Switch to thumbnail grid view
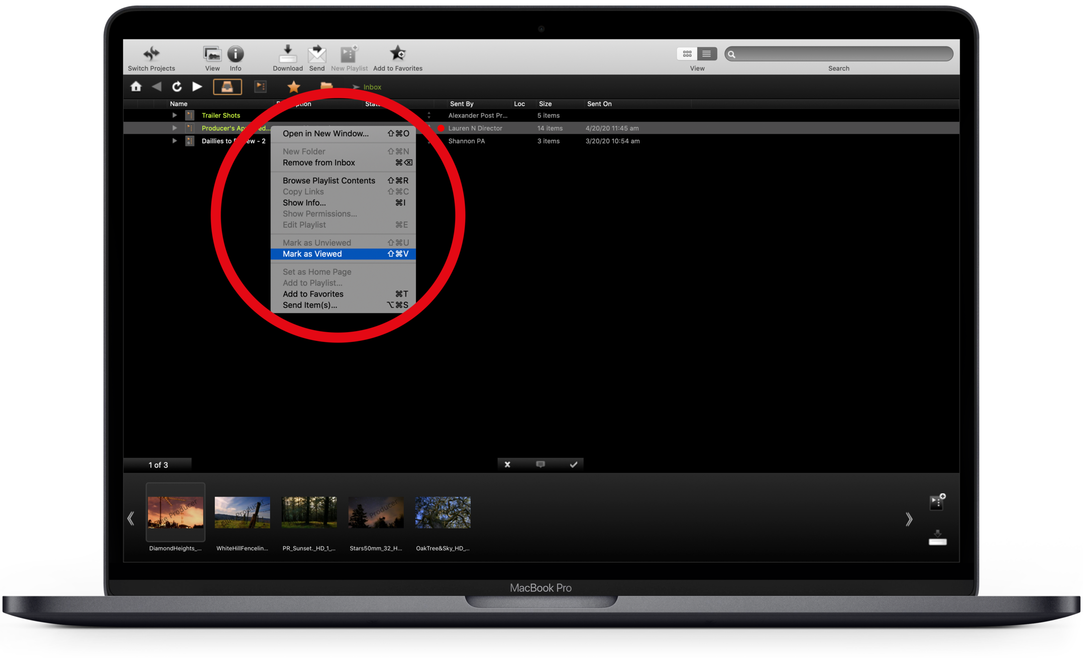1083x658 pixels. coord(687,53)
